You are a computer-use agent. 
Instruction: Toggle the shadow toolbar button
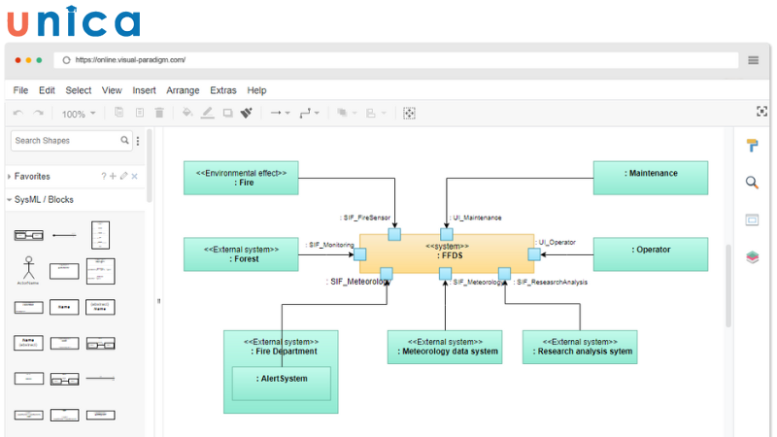coord(227,113)
